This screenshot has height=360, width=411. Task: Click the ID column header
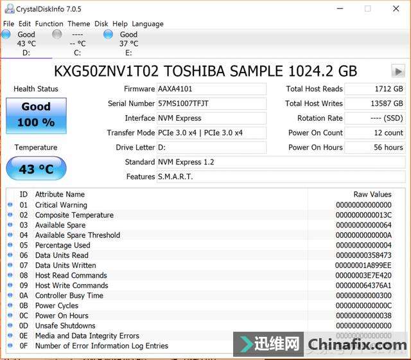click(x=24, y=194)
